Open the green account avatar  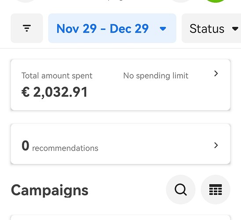(x=216, y=1)
